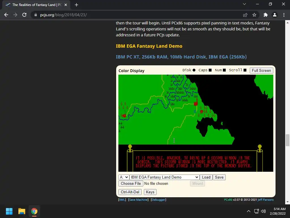Click the Scroll indicator square
The width and height of the screenshot is (290, 218).
click(245, 70)
